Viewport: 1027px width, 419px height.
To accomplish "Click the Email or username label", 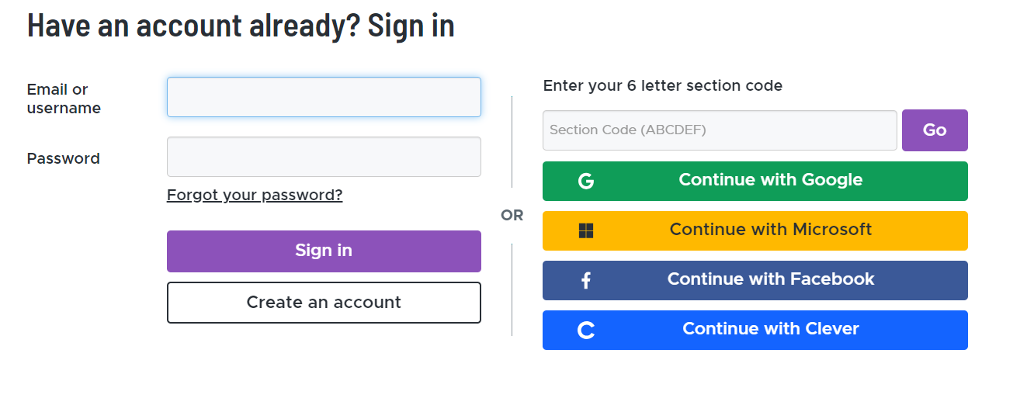I will [64, 99].
